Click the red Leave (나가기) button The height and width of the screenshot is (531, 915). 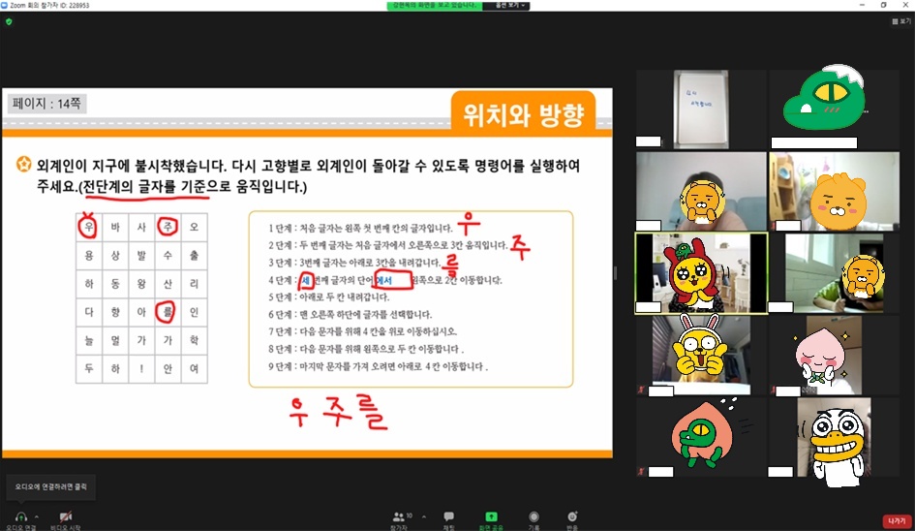[897, 520]
